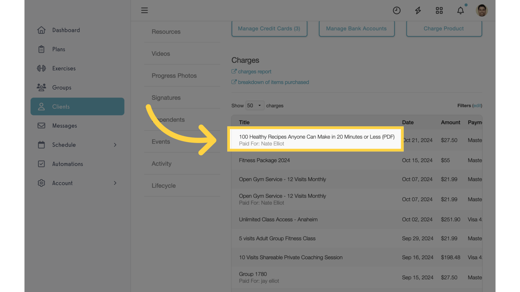Click the Schedule calendar icon
This screenshot has height=292, width=520.
(41, 145)
